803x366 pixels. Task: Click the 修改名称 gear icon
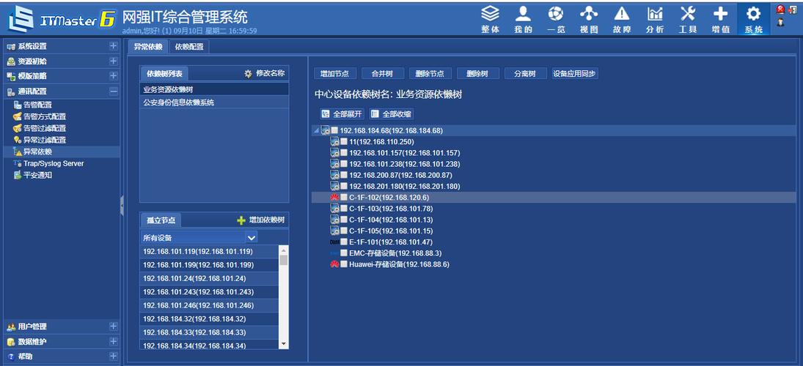pyautogui.click(x=248, y=73)
